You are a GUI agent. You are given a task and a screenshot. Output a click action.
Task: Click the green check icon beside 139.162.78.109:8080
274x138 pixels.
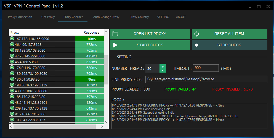point(12,73)
